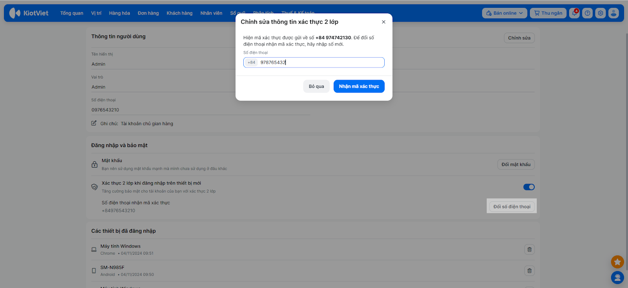Open the Khách hàng menu
628x288 pixels.
coord(179,13)
